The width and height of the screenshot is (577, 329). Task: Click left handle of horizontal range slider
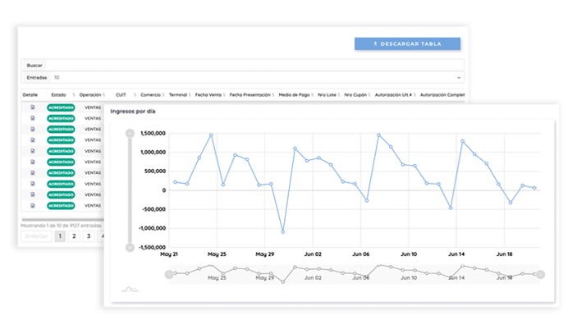click(x=169, y=274)
